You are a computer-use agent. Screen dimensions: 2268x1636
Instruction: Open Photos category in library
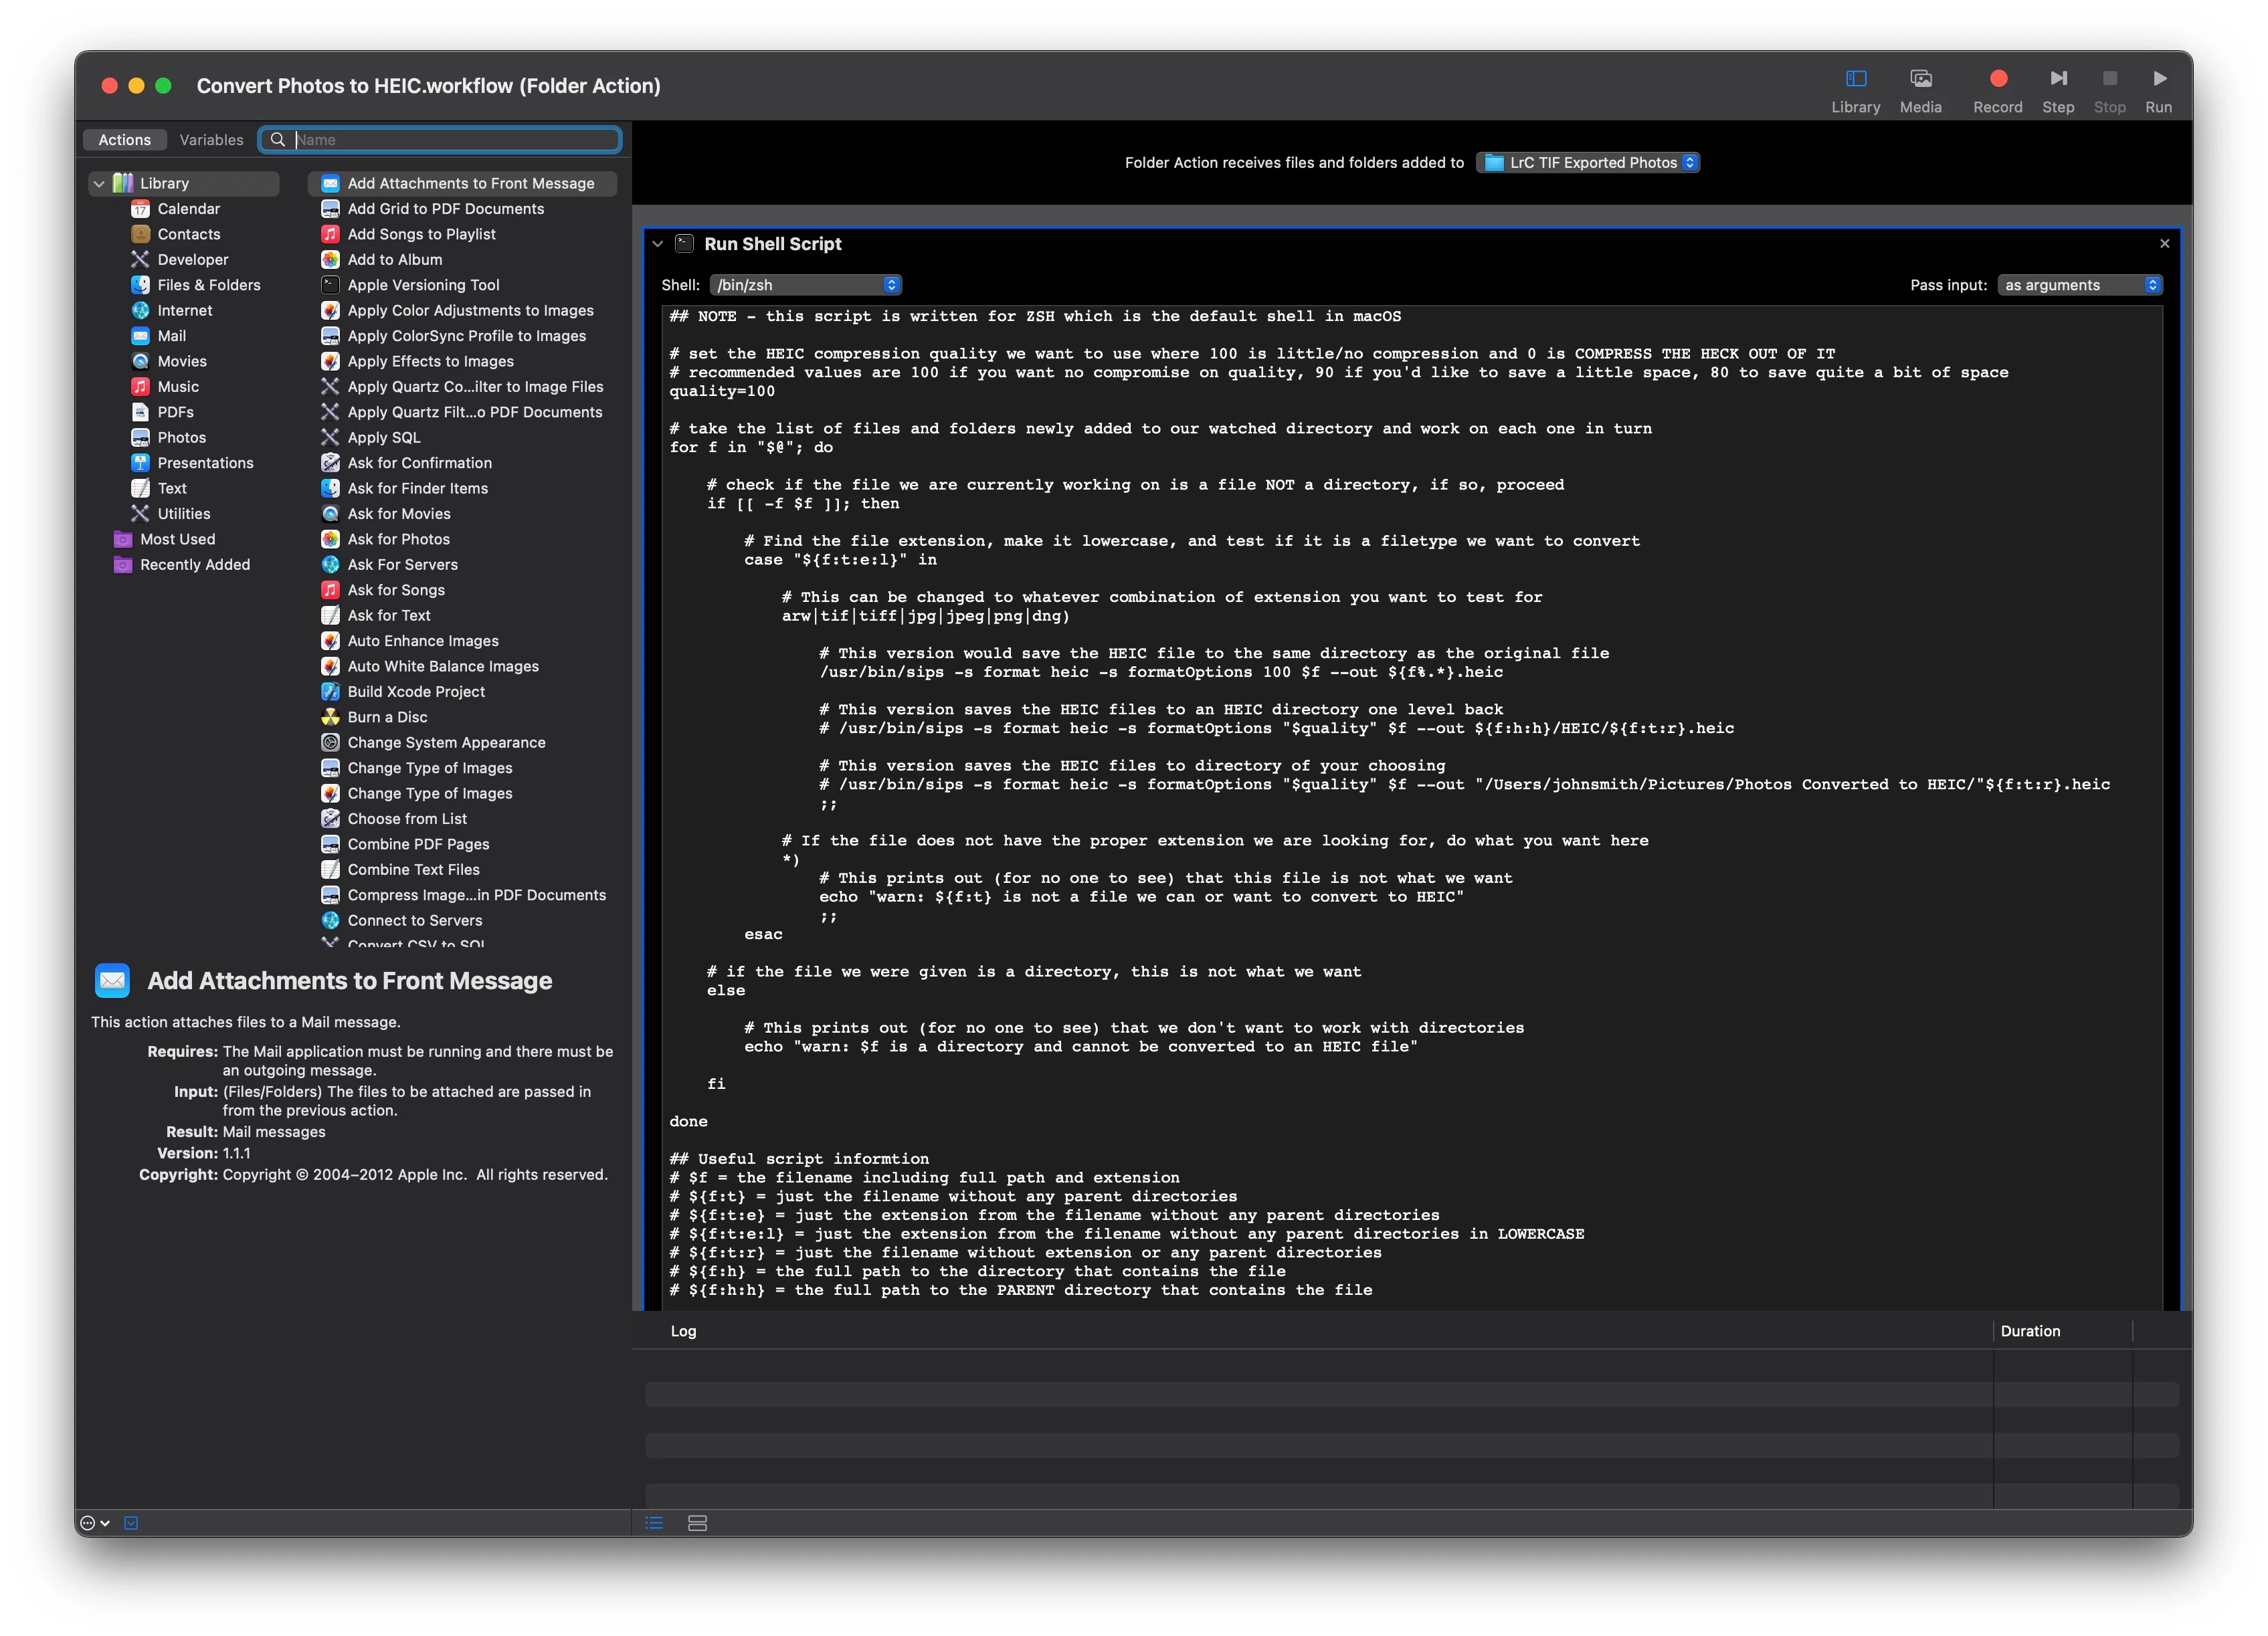coord(181,437)
